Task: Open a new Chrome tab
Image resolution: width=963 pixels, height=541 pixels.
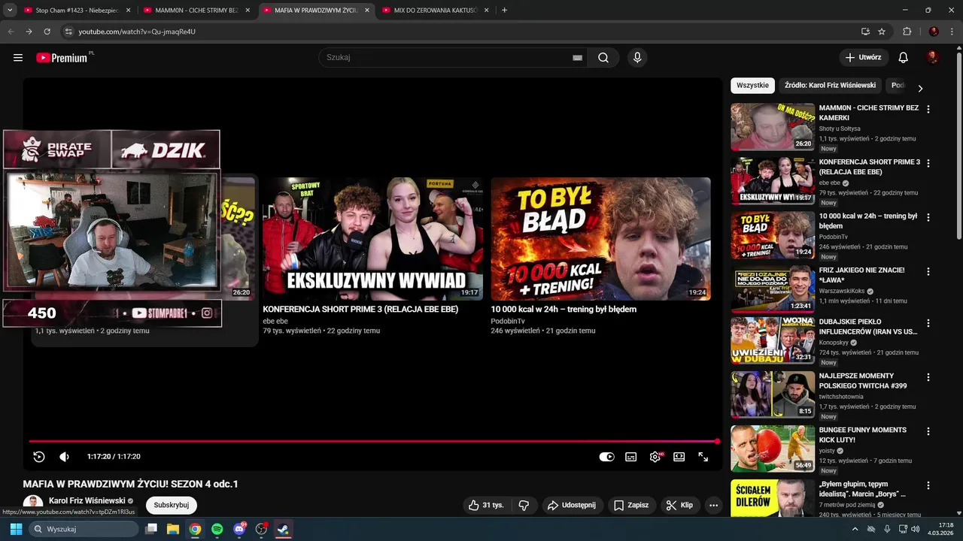Action: (x=504, y=11)
